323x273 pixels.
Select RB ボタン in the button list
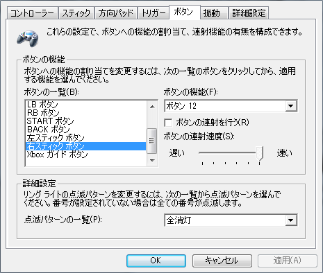coord(85,113)
